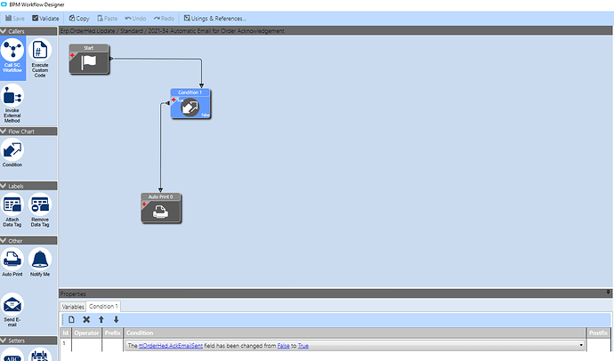Click the Redo toolbar button
614x361 pixels.
[164, 19]
